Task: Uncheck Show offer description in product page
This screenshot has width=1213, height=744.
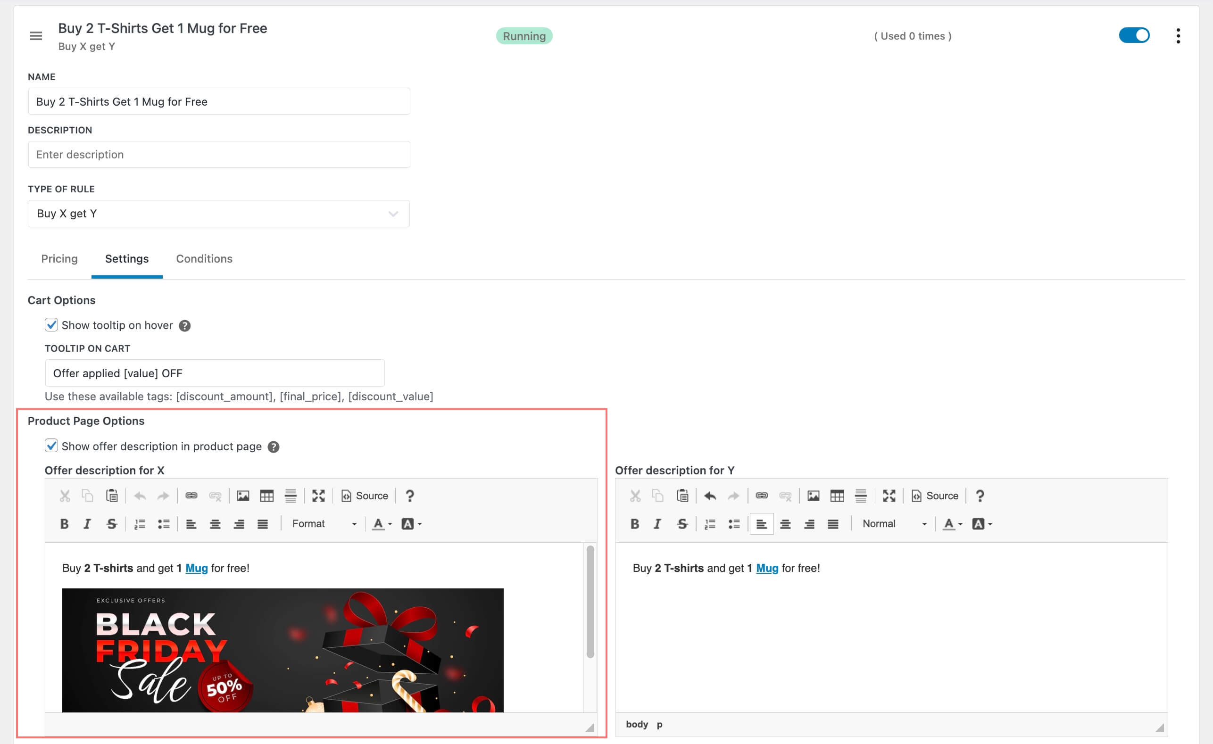Action: [52, 446]
